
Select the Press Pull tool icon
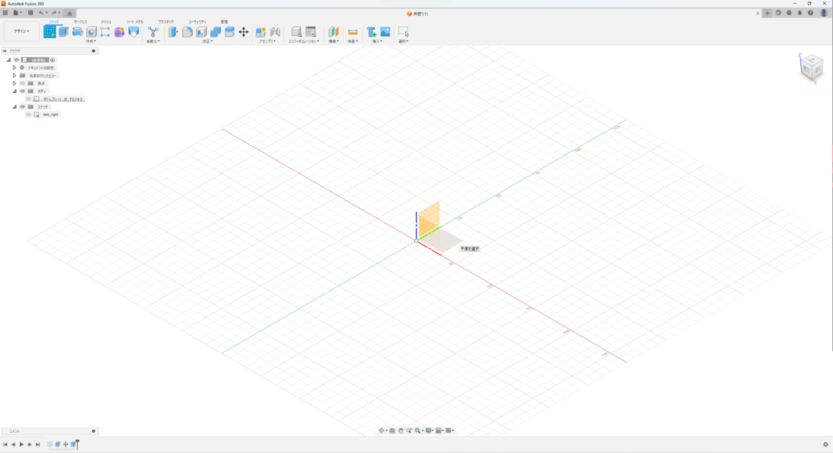[x=174, y=32]
